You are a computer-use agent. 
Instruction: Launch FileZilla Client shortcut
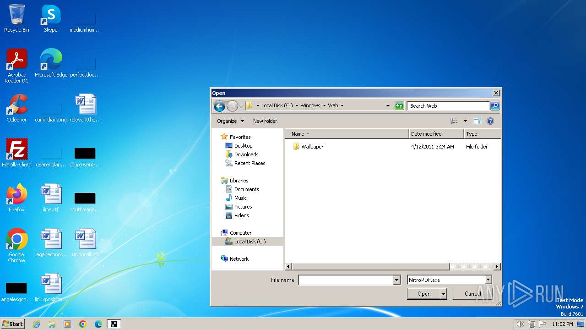[x=16, y=153]
